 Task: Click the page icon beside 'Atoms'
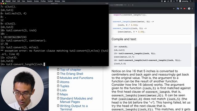(58, 82)
